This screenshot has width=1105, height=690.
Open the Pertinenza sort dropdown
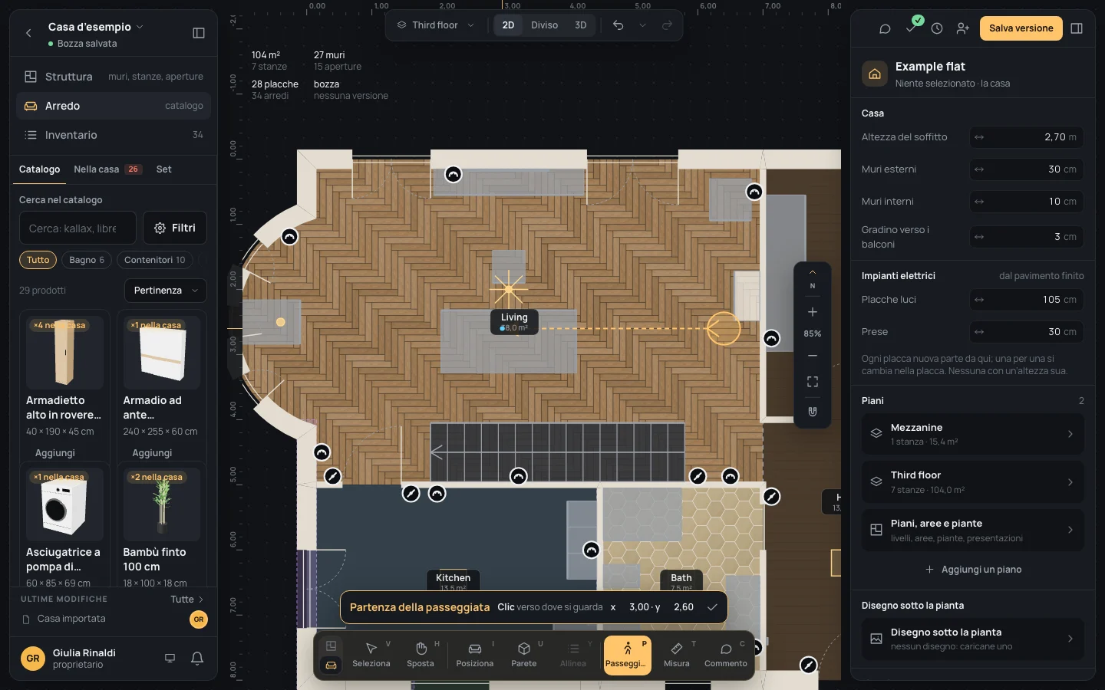(166, 291)
